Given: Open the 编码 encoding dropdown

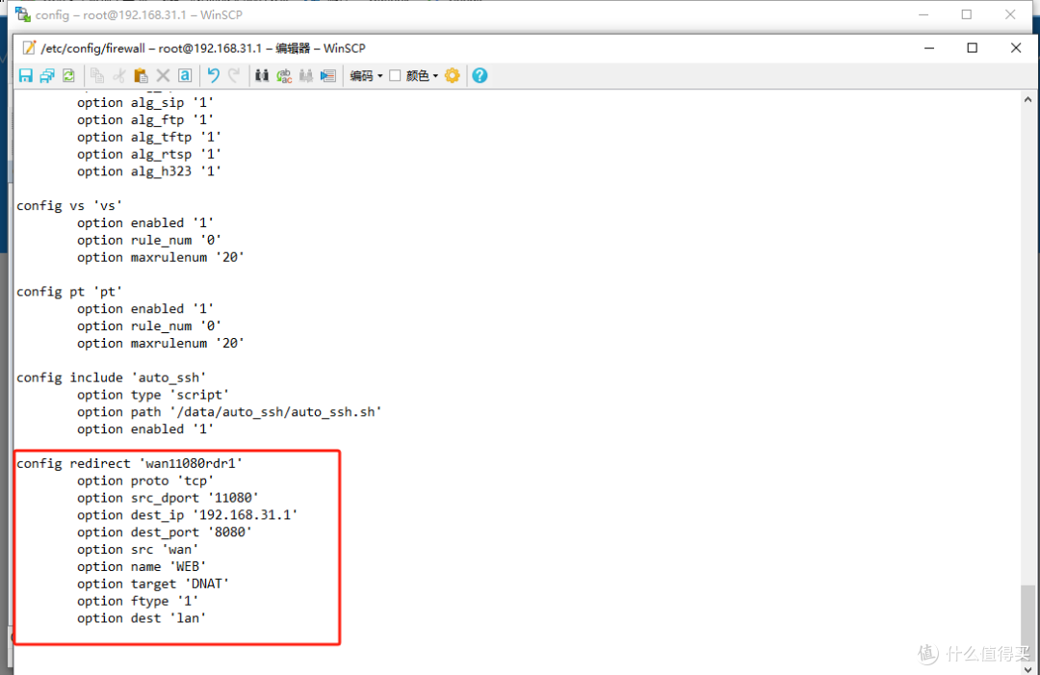Looking at the screenshot, I should [364, 75].
